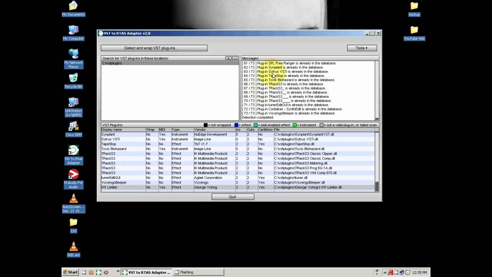The height and width of the screenshot is (277, 492).
Task: Sort by the Display name column header
Action: point(123,130)
